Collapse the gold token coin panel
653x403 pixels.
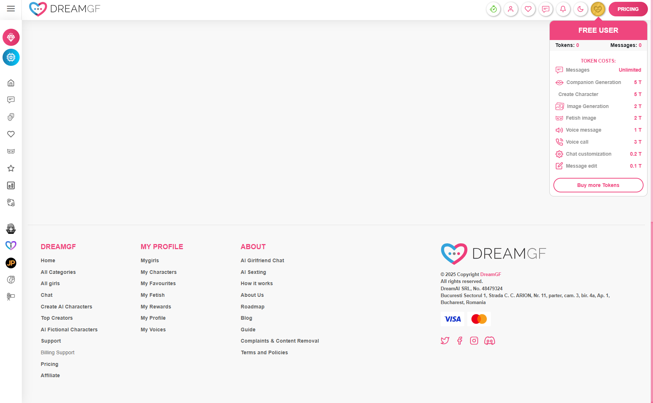pyautogui.click(x=598, y=9)
